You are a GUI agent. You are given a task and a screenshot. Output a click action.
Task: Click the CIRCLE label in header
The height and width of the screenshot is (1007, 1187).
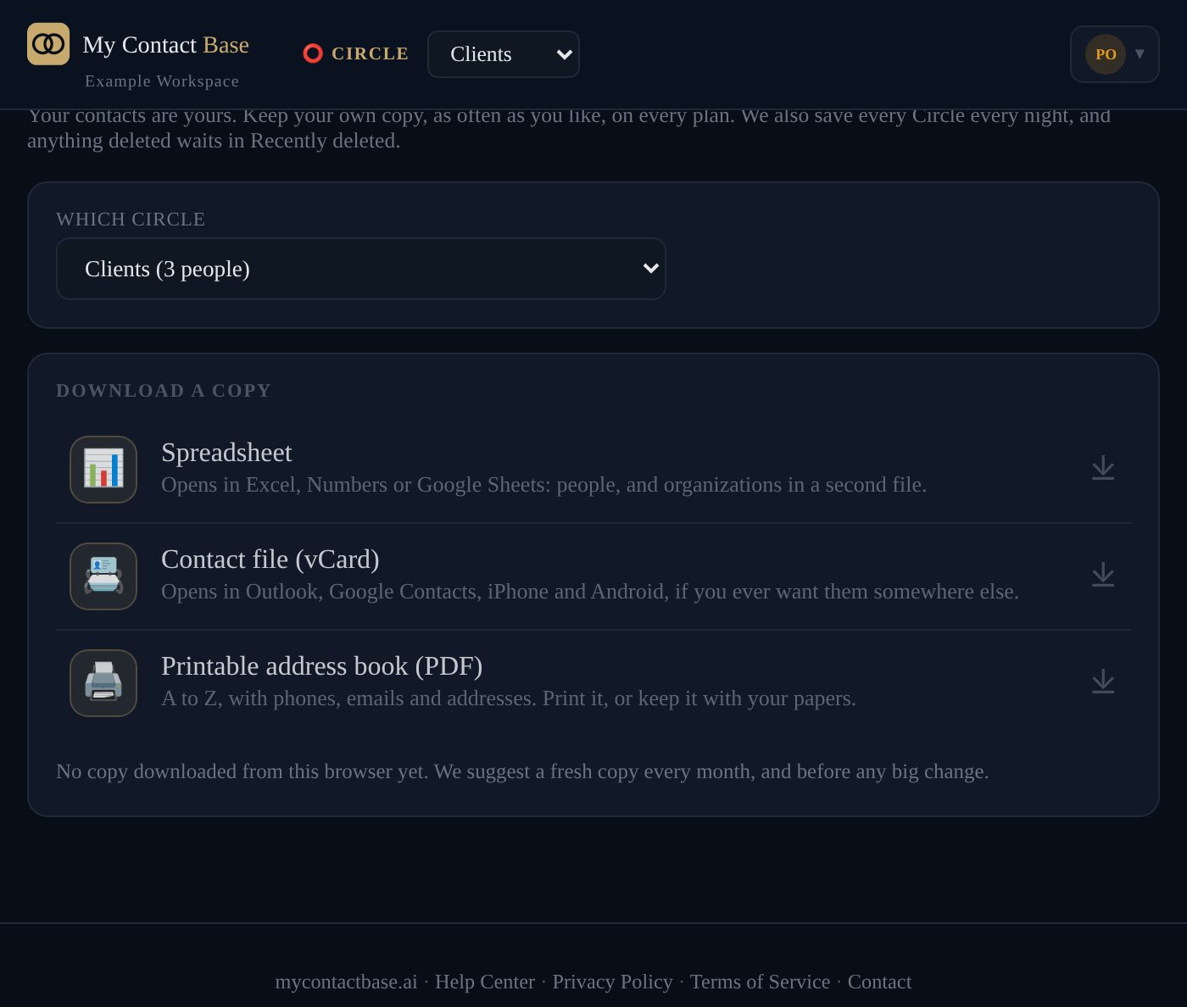point(370,53)
